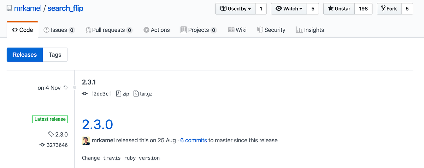Screen dimensions: 424x168
Task: Click the tag icon beside 2.3.0 label
Action: pyautogui.click(x=51, y=134)
